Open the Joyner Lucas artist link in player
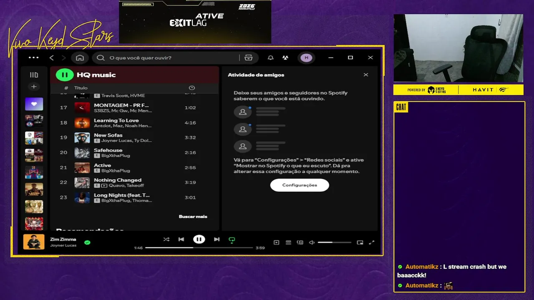Screen dimensions: 534x300 click(63, 245)
